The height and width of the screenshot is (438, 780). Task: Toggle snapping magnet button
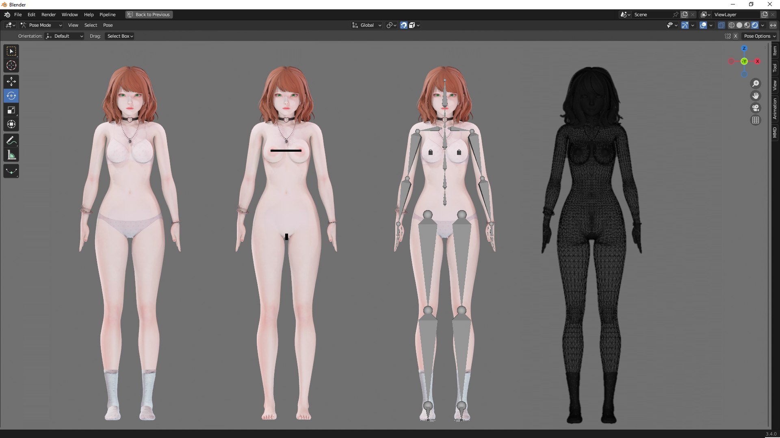coord(403,25)
